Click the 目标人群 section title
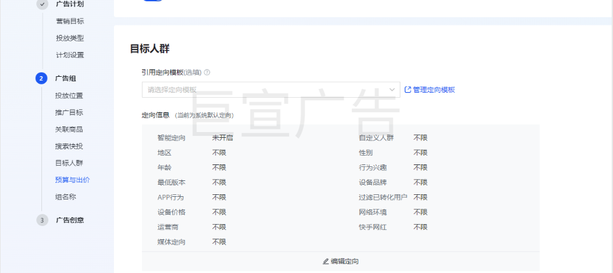 pyautogui.click(x=150, y=49)
